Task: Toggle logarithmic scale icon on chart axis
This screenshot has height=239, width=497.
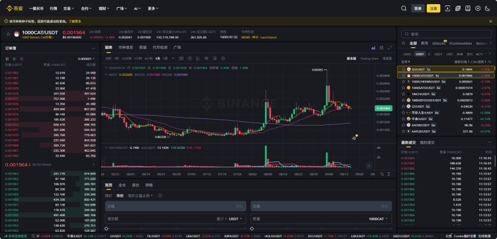Action: pos(389,174)
